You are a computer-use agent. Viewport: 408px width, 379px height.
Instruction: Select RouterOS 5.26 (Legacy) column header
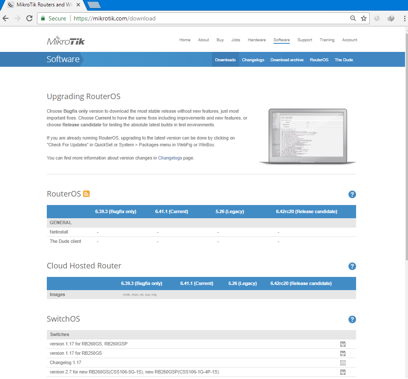(230, 211)
